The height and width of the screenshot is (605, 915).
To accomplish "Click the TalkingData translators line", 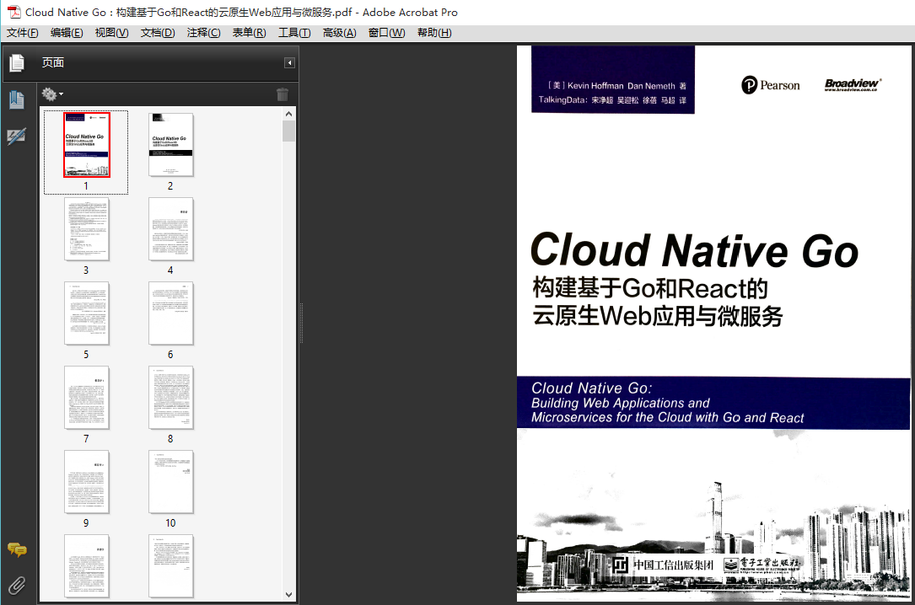I will click(612, 100).
